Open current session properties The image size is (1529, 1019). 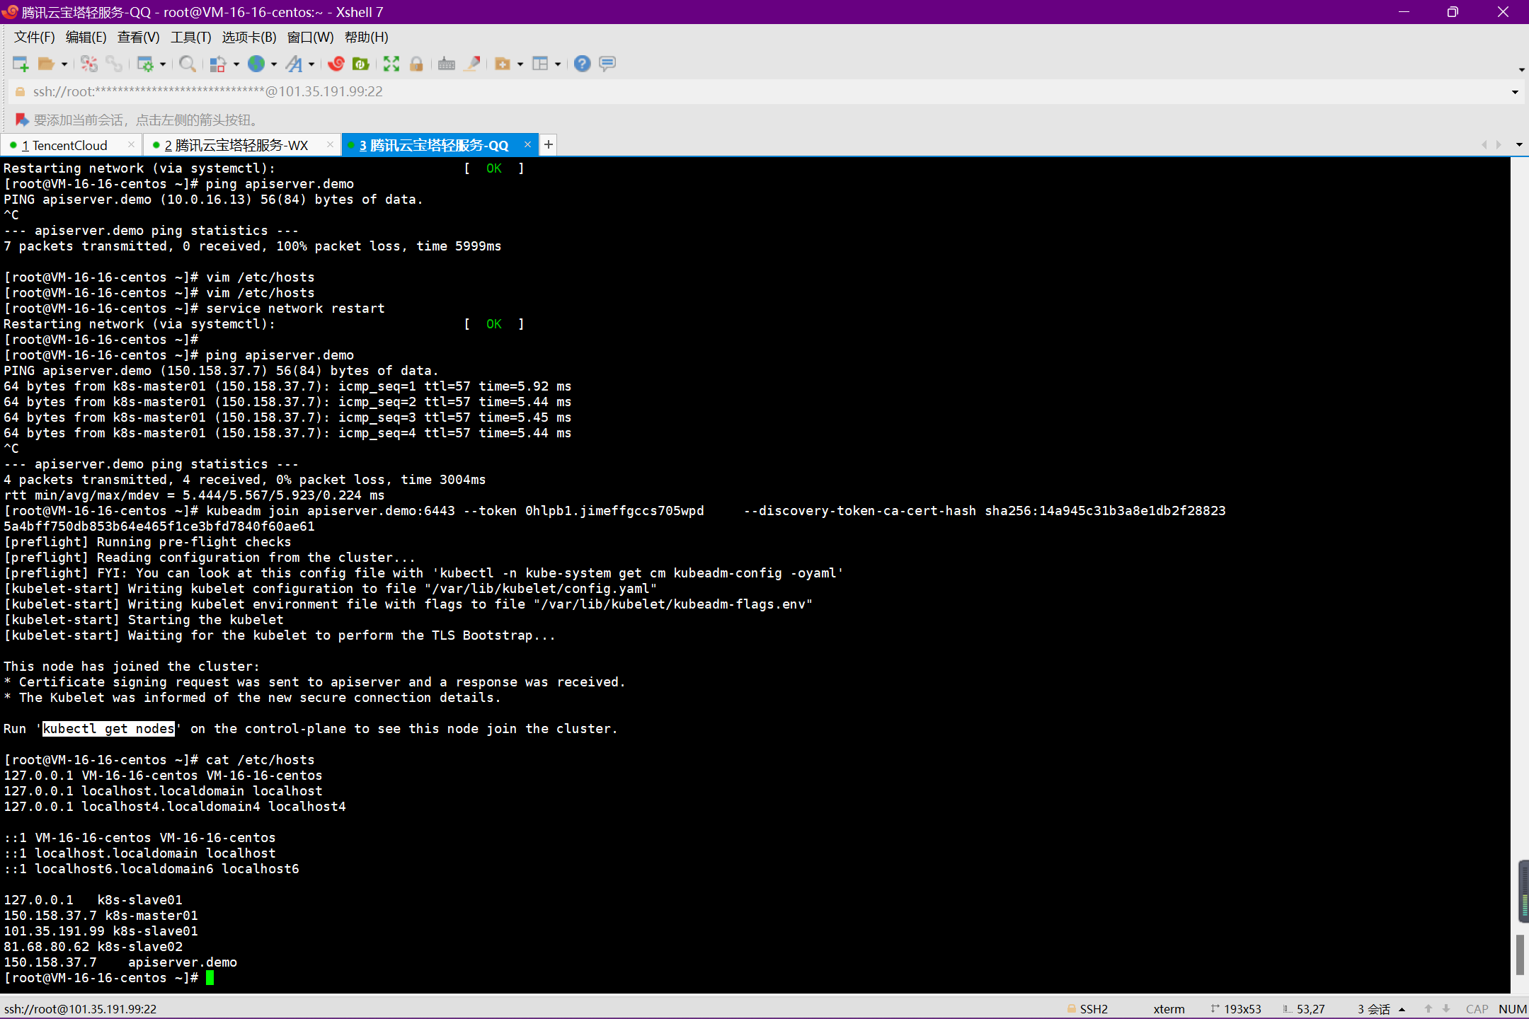pos(147,64)
